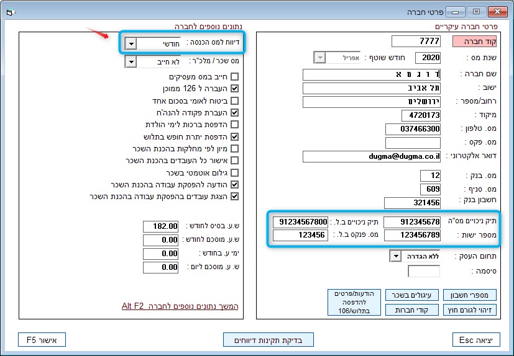Exit with יציאה Esc button
Image resolution: width=514 pixels, height=356 pixels.
coord(476,340)
